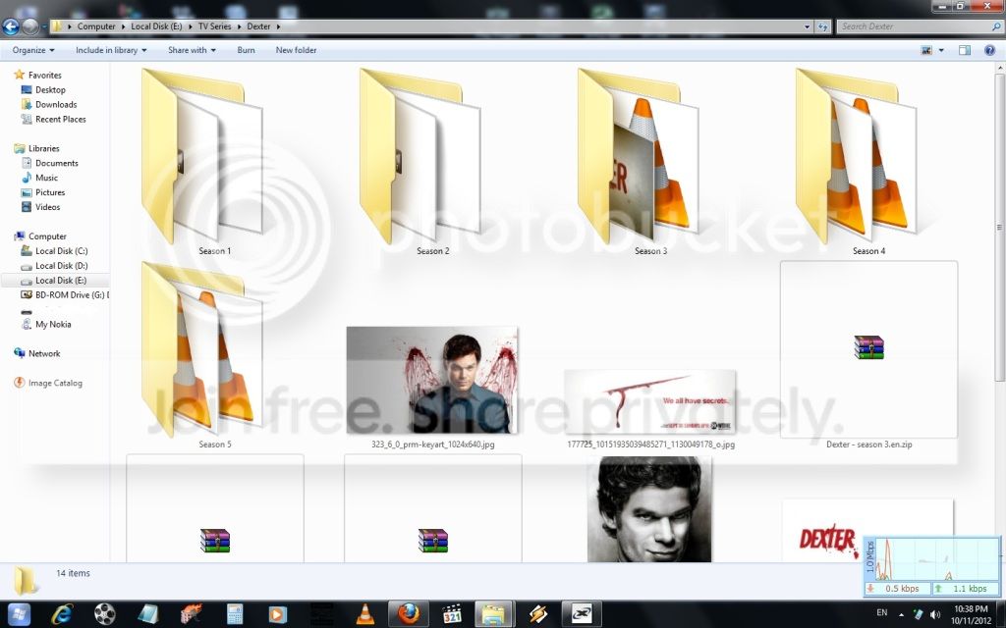Select 323_6_0_prm-keyart_1024x640.jpg thumbnail
This screenshot has width=1006, height=628.
432,381
